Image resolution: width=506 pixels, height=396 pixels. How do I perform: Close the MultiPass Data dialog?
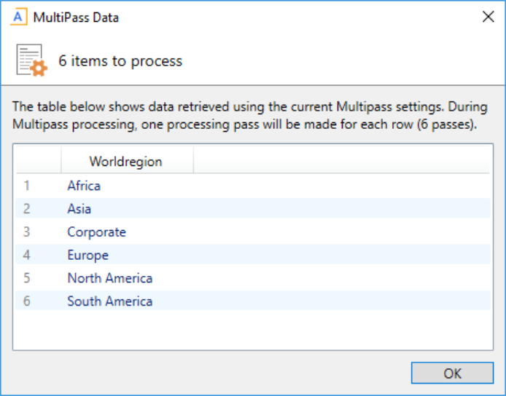[x=488, y=17]
